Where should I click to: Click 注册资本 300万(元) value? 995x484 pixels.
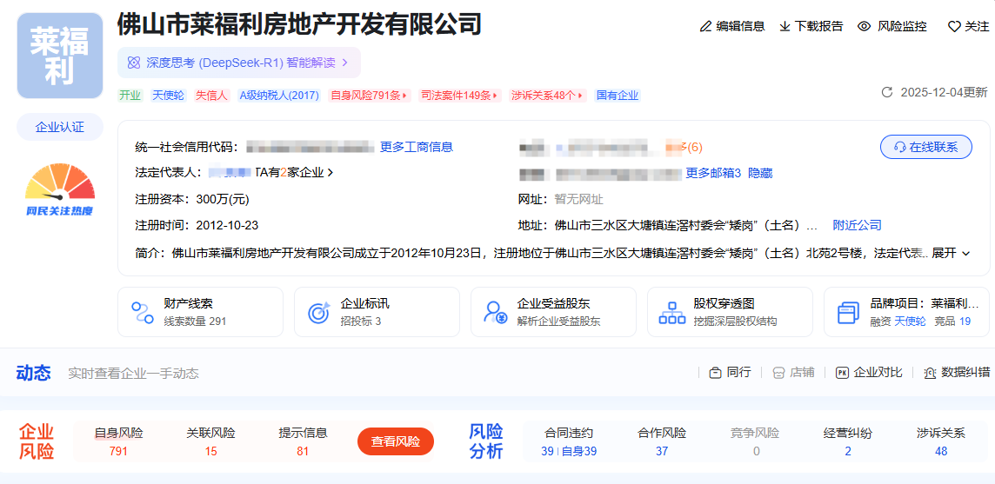(x=223, y=199)
